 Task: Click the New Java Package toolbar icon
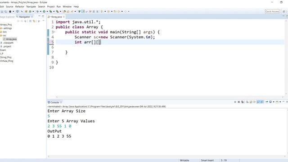click(26, 11)
